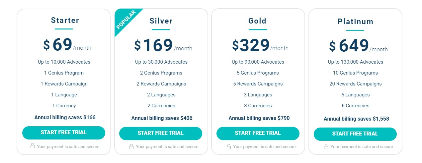Image resolution: width=422 pixels, height=163 pixels.
Task: Click 'Annual billing saves $1,558' text
Action: coord(356,119)
